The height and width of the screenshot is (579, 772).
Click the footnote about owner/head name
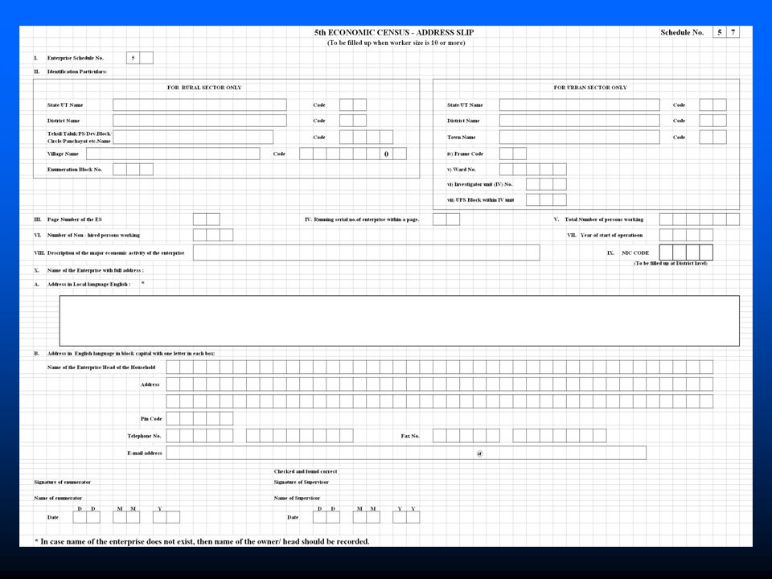click(202, 541)
